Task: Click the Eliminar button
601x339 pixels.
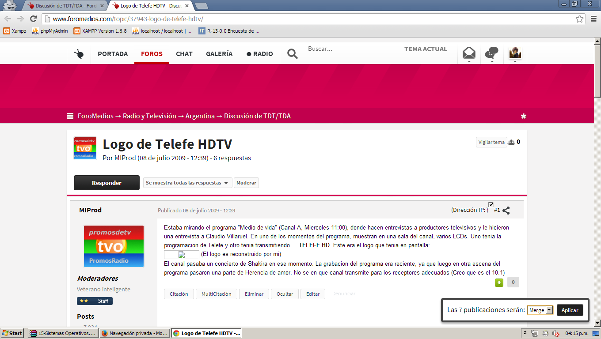Action: click(x=254, y=294)
